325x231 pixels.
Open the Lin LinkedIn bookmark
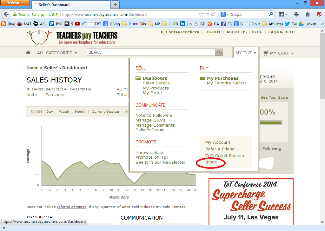tap(186, 24)
